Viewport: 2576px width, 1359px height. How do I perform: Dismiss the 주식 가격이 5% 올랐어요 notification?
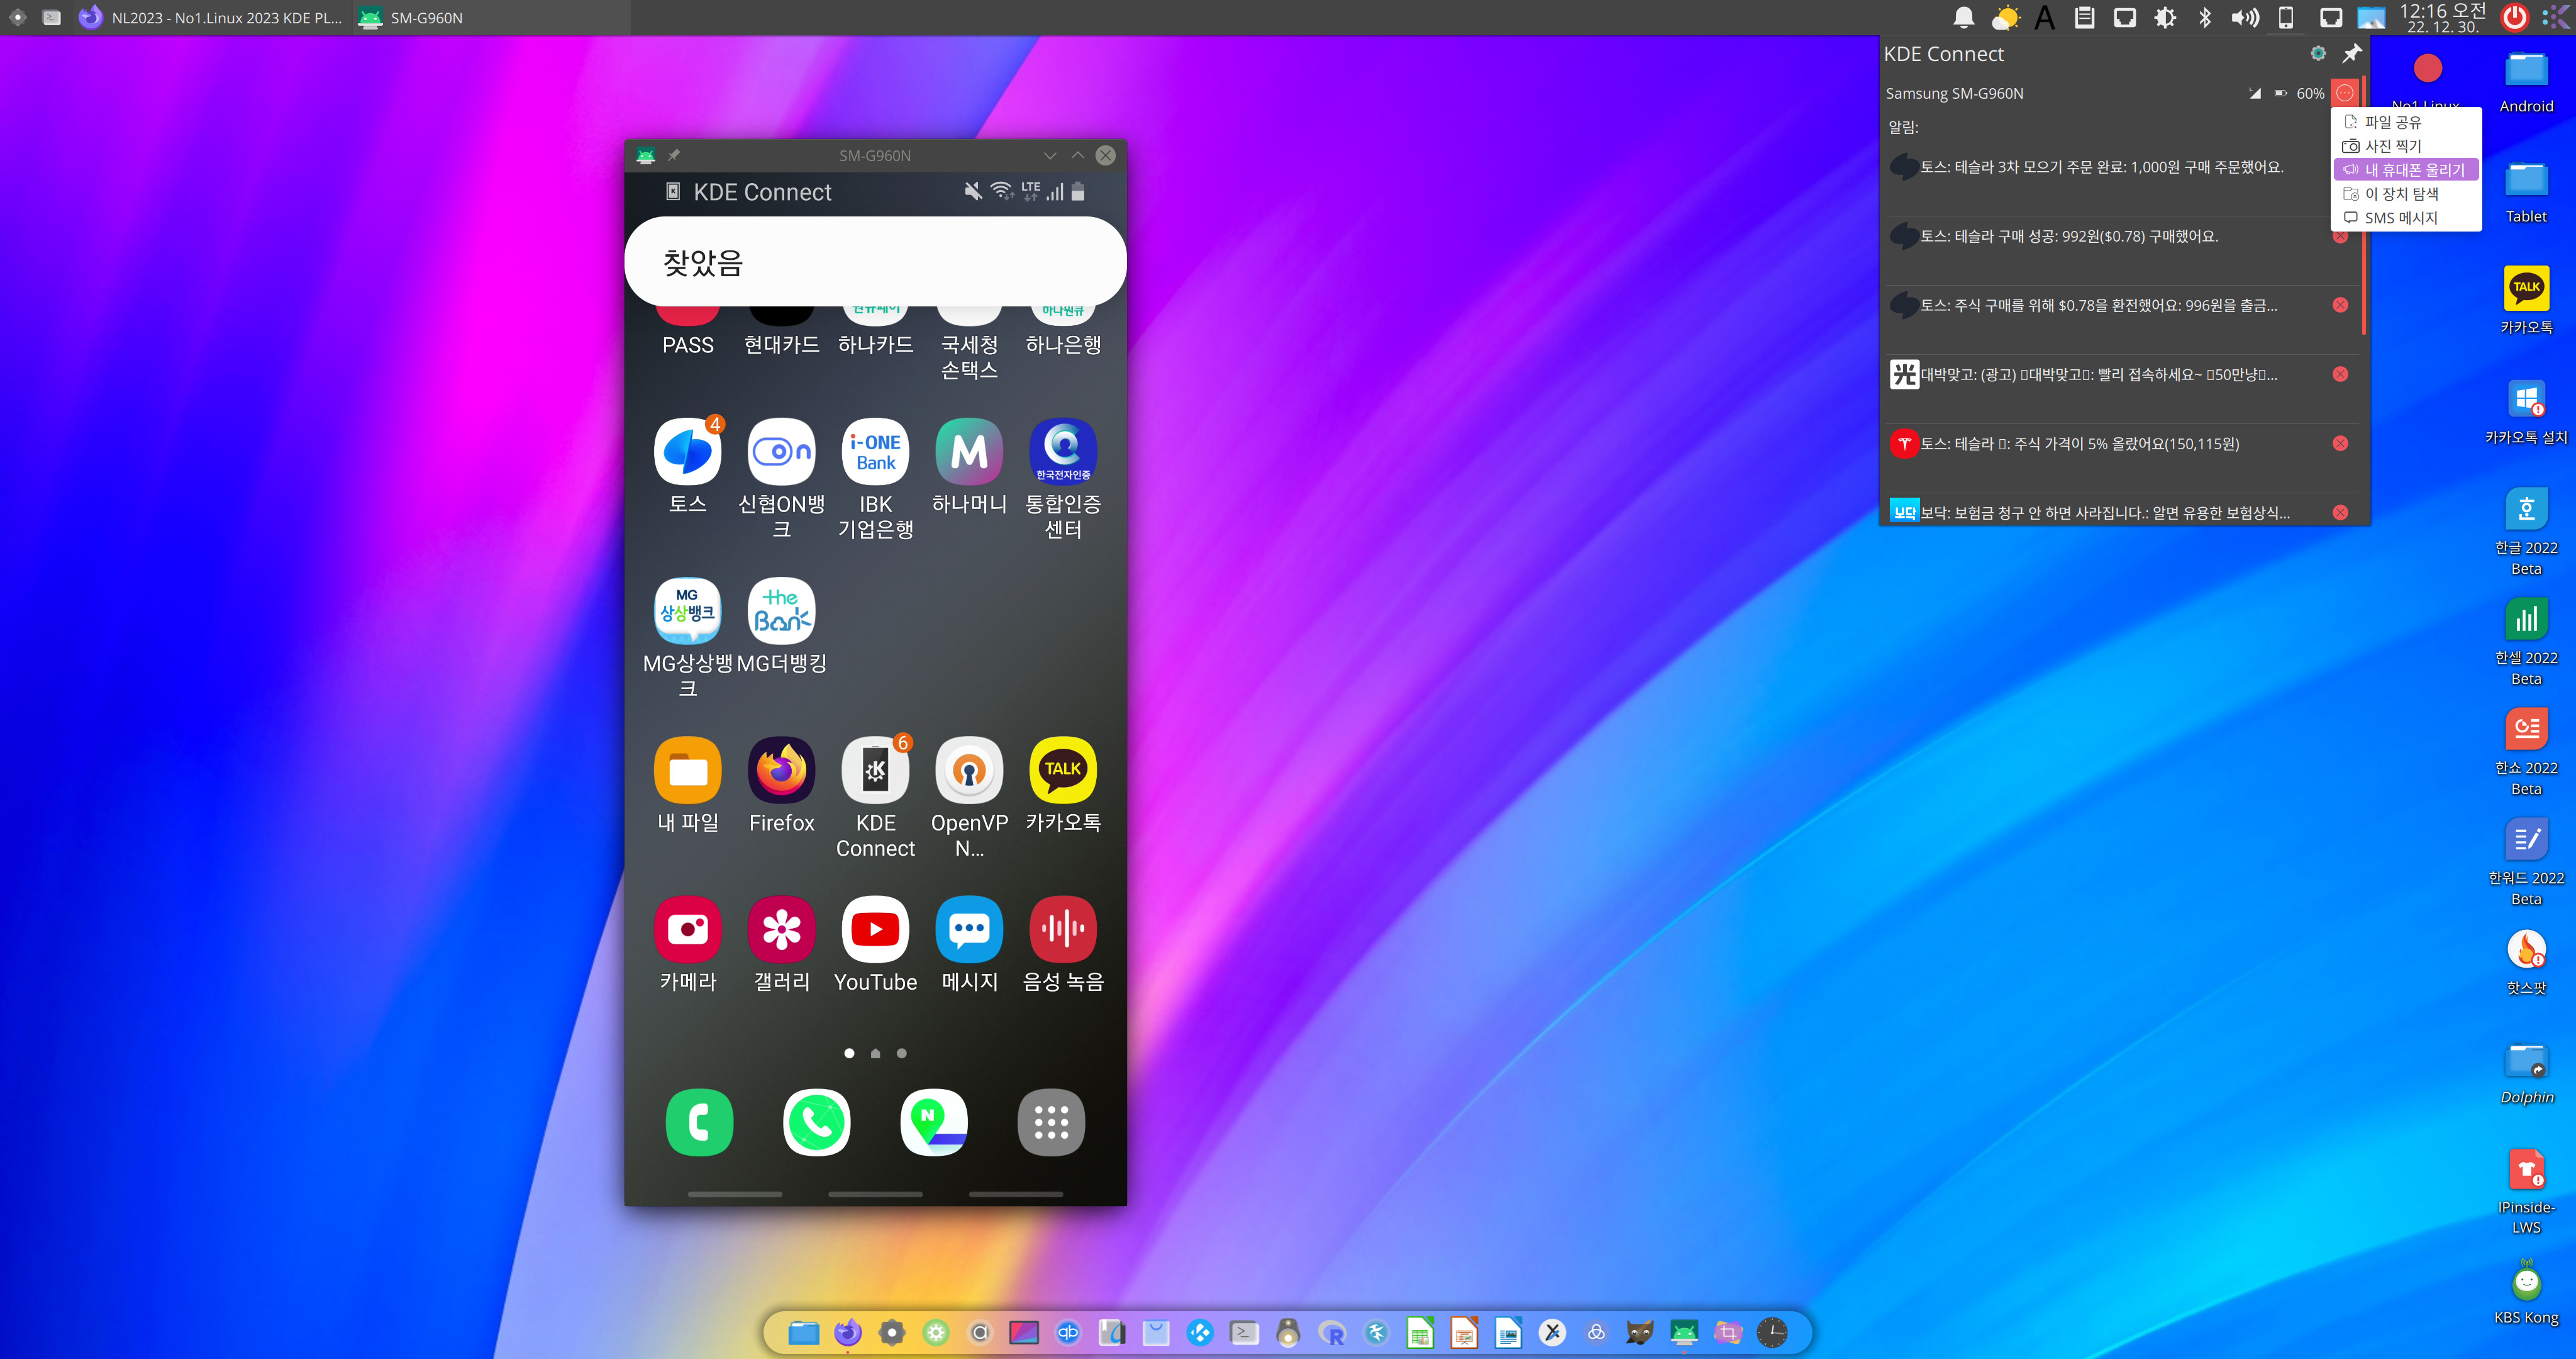tap(2340, 444)
